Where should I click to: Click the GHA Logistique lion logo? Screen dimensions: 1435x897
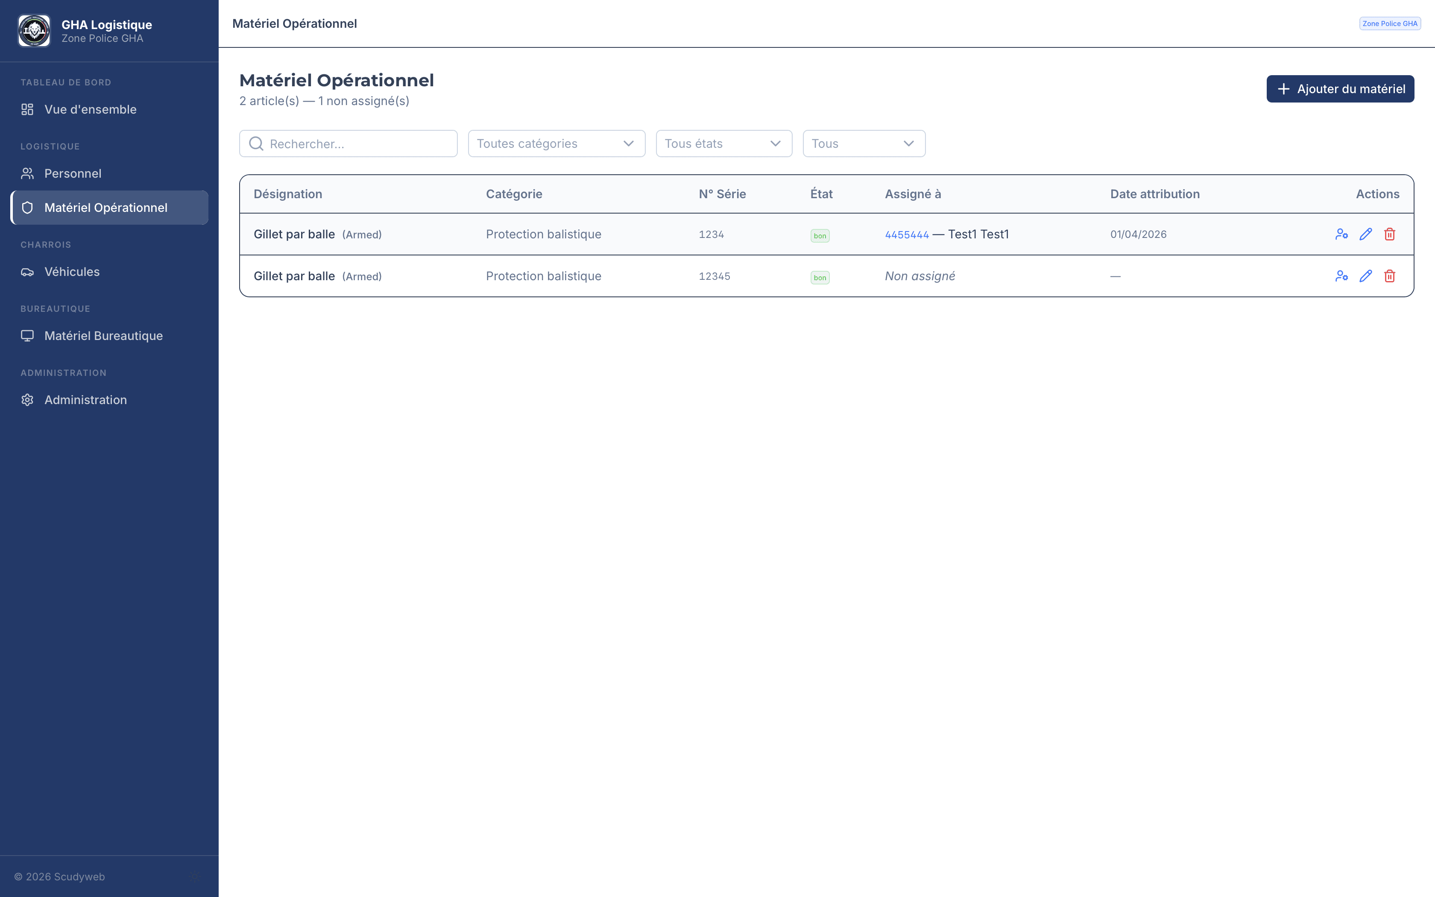tap(34, 31)
